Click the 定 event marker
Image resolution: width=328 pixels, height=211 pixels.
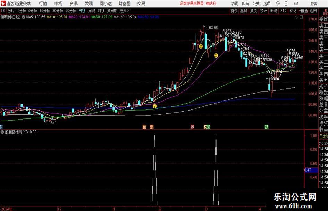(152, 126)
